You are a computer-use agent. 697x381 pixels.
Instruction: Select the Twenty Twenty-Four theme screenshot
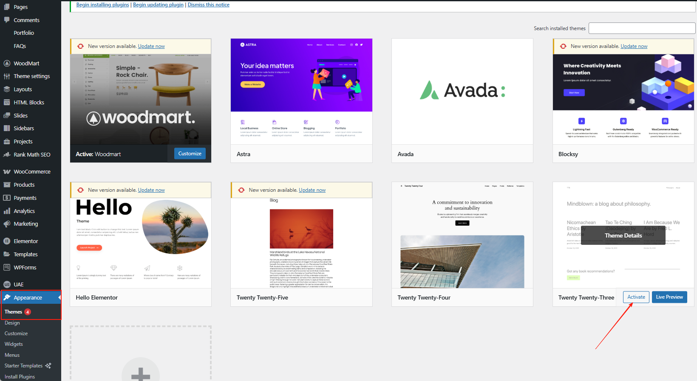click(x=462, y=235)
